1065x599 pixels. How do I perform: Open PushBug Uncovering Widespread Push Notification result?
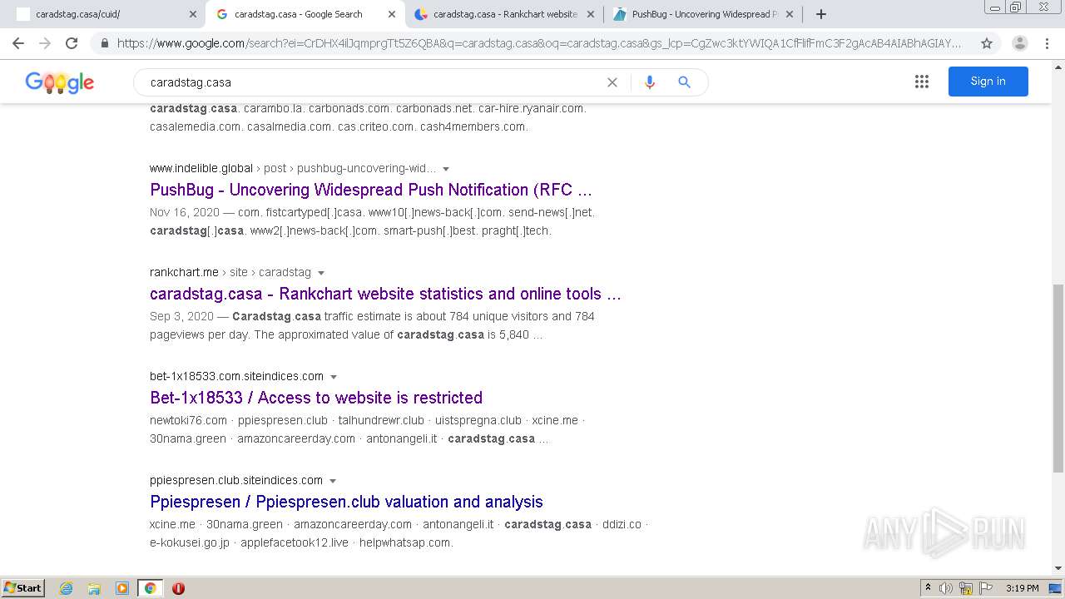[371, 190]
